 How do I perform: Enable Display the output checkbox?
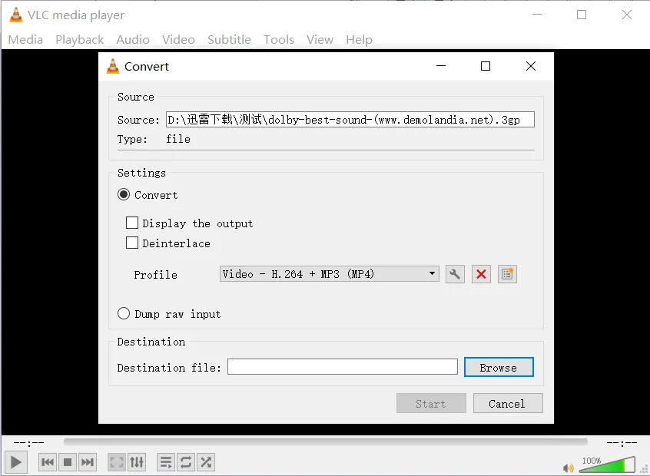tap(132, 223)
